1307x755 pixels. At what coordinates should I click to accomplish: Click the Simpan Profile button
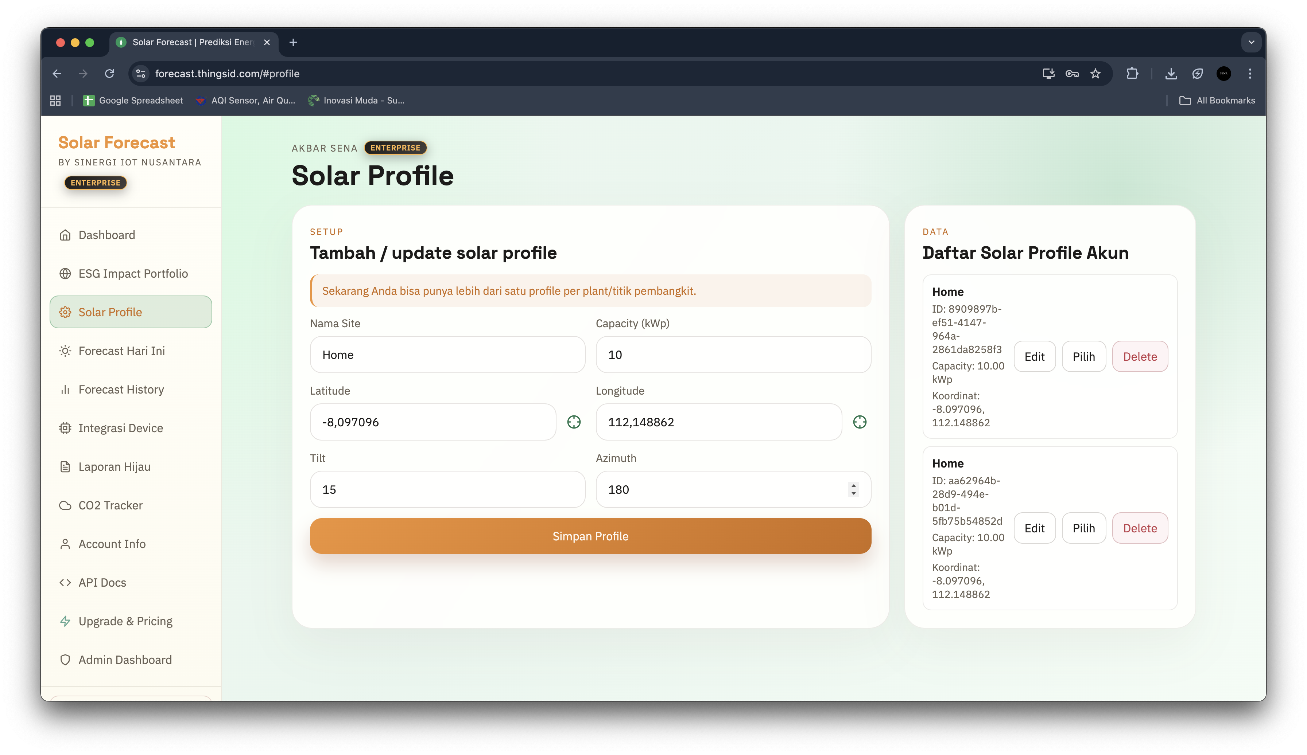click(x=590, y=536)
